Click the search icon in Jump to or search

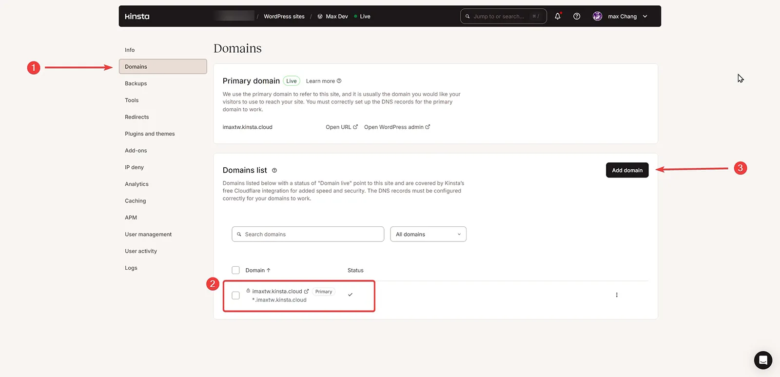[x=468, y=16]
